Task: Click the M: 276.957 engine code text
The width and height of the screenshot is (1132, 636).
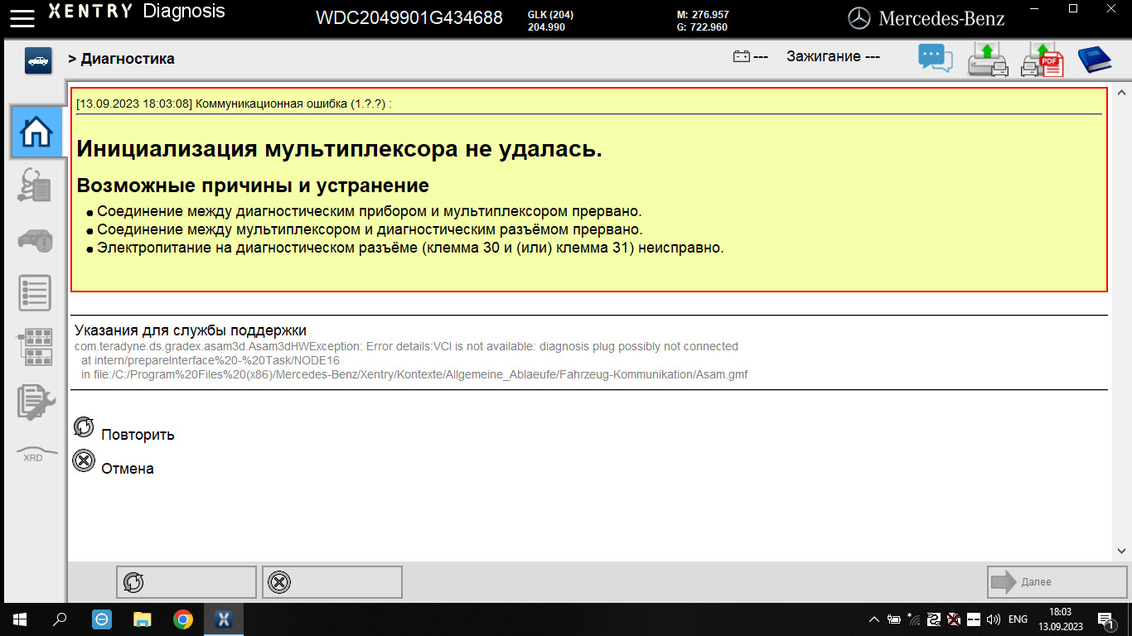Action: [702, 15]
